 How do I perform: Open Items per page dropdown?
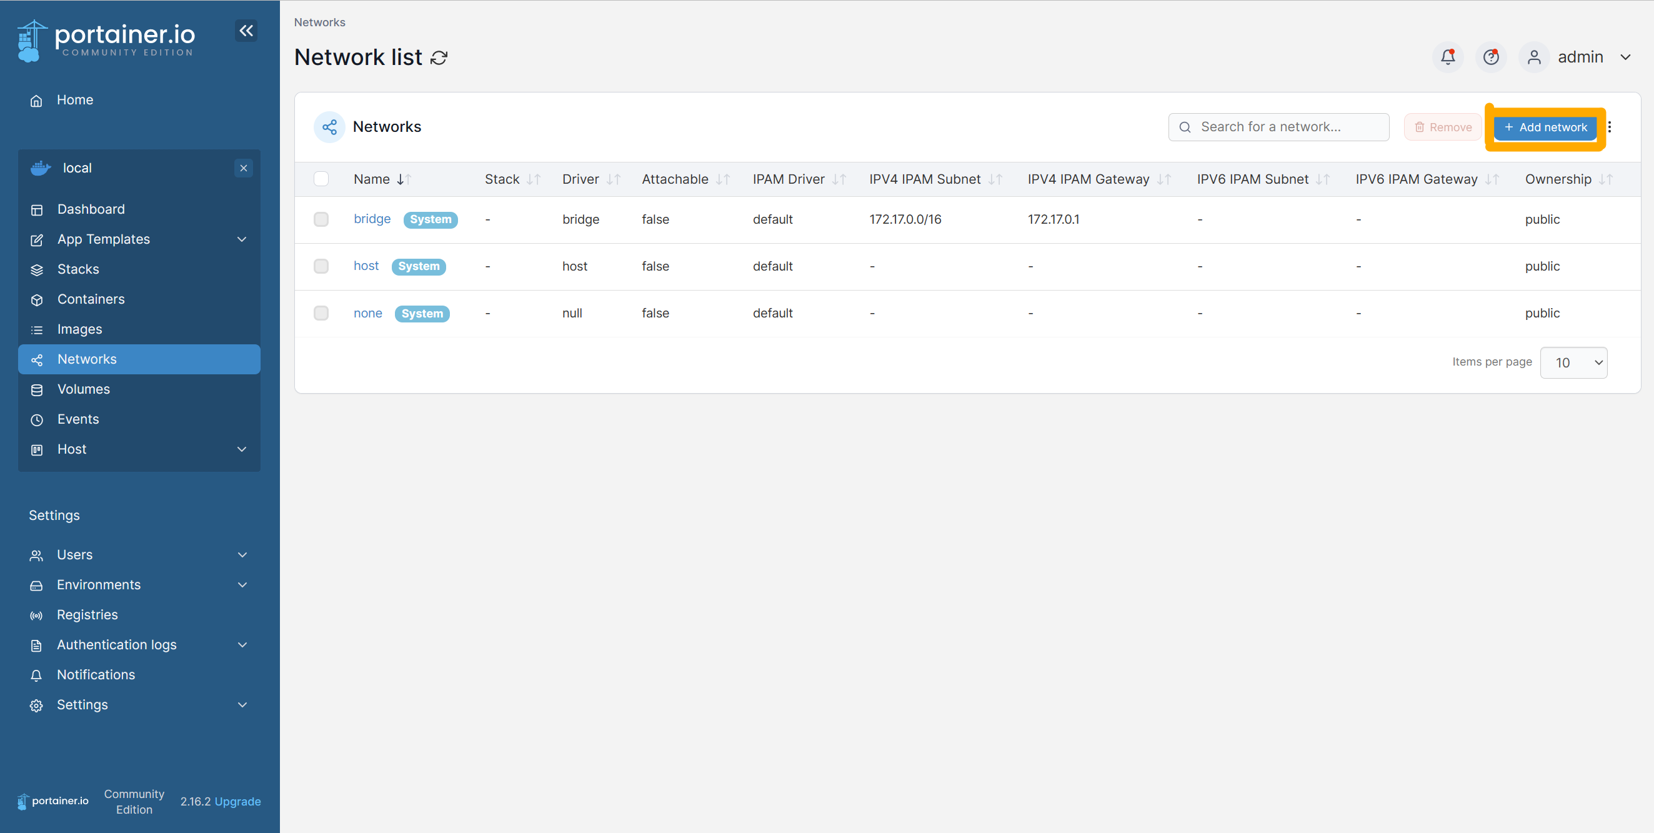1573,363
